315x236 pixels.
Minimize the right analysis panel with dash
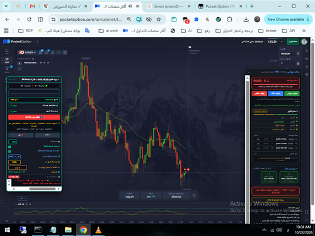tap(249, 72)
